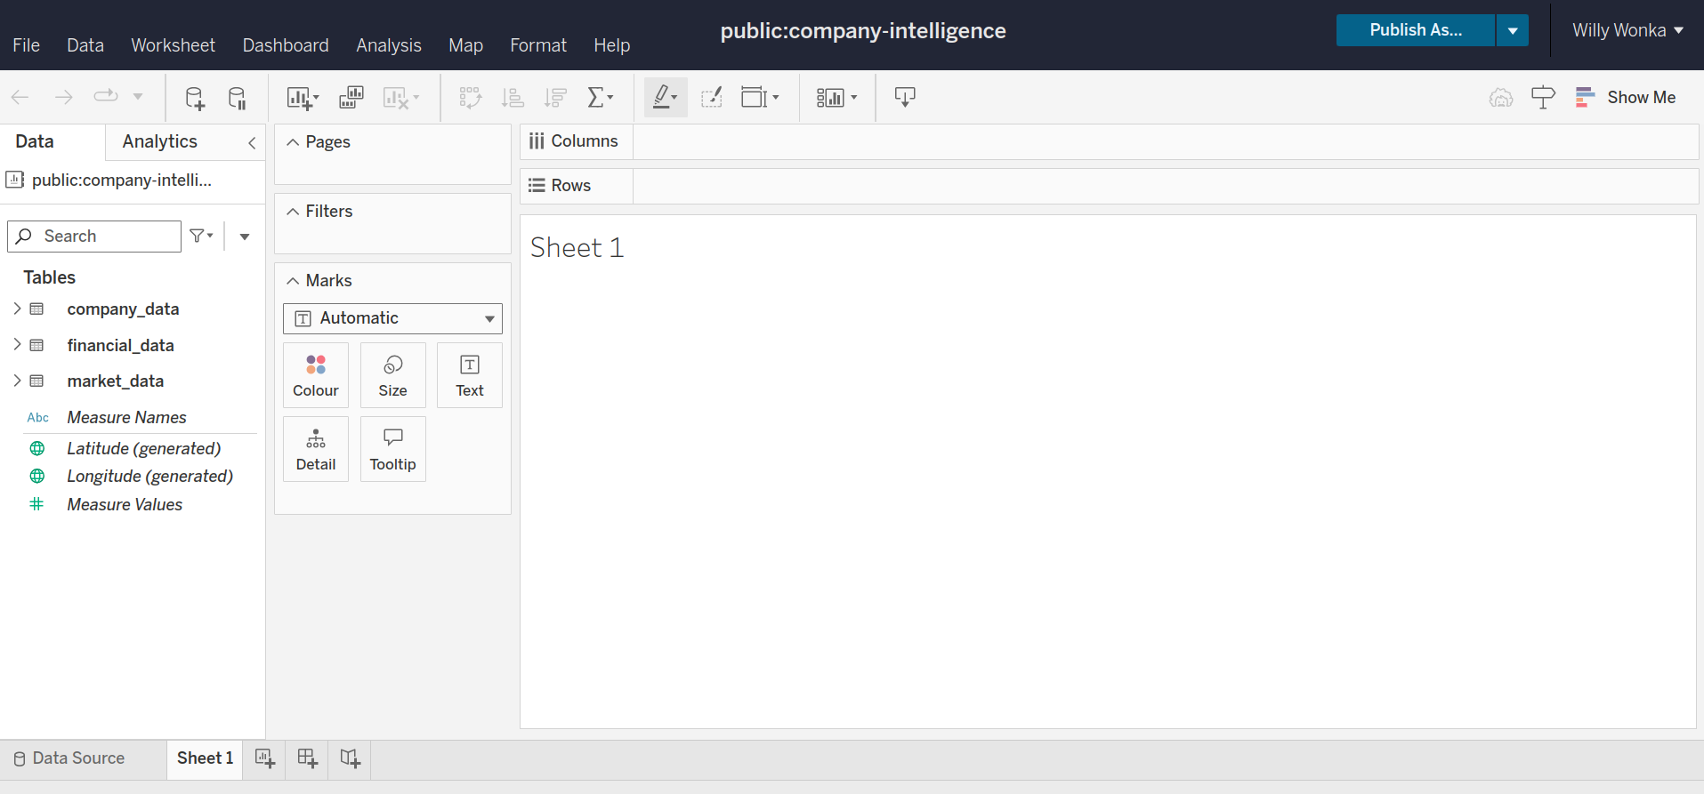Open the Map menu
The height and width of the screenshot is (794, 1704).
pyautogui.click(x=465, y=45)
